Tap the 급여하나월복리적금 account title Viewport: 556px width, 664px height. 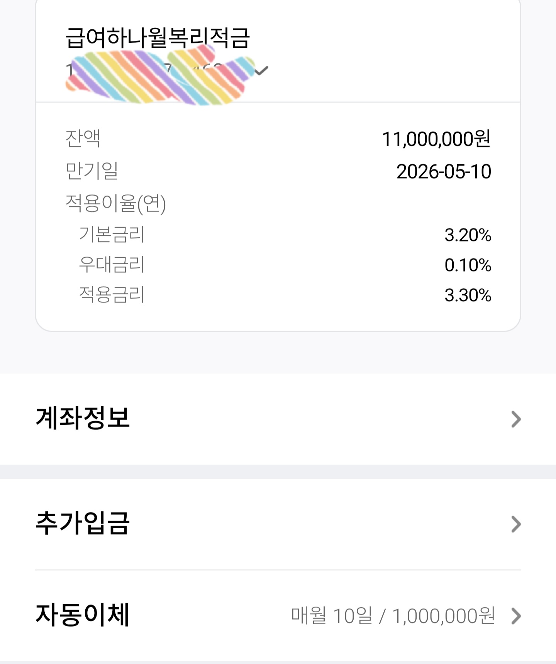[158, 38]
